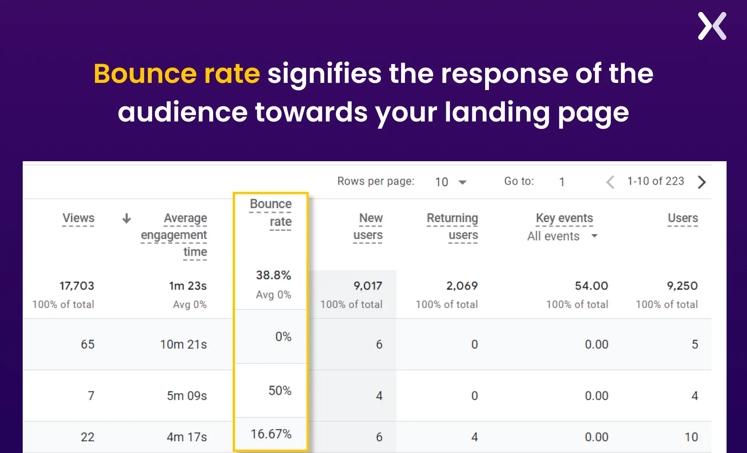This screenshot has height=453, width=747.
Task: Sort by the New users column header
Action: coord(368,227)
